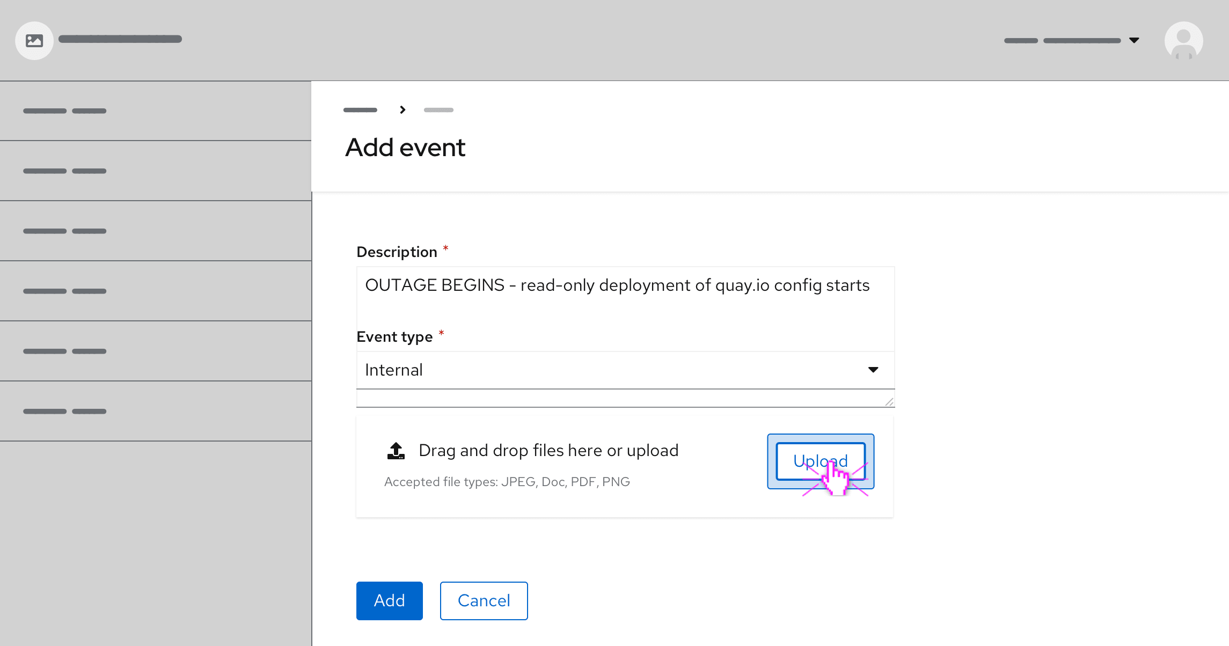The height and width of the screenshot is (646, 1229).
Task: Click the breadcrumb chevron separator
Action: (403, 110)
